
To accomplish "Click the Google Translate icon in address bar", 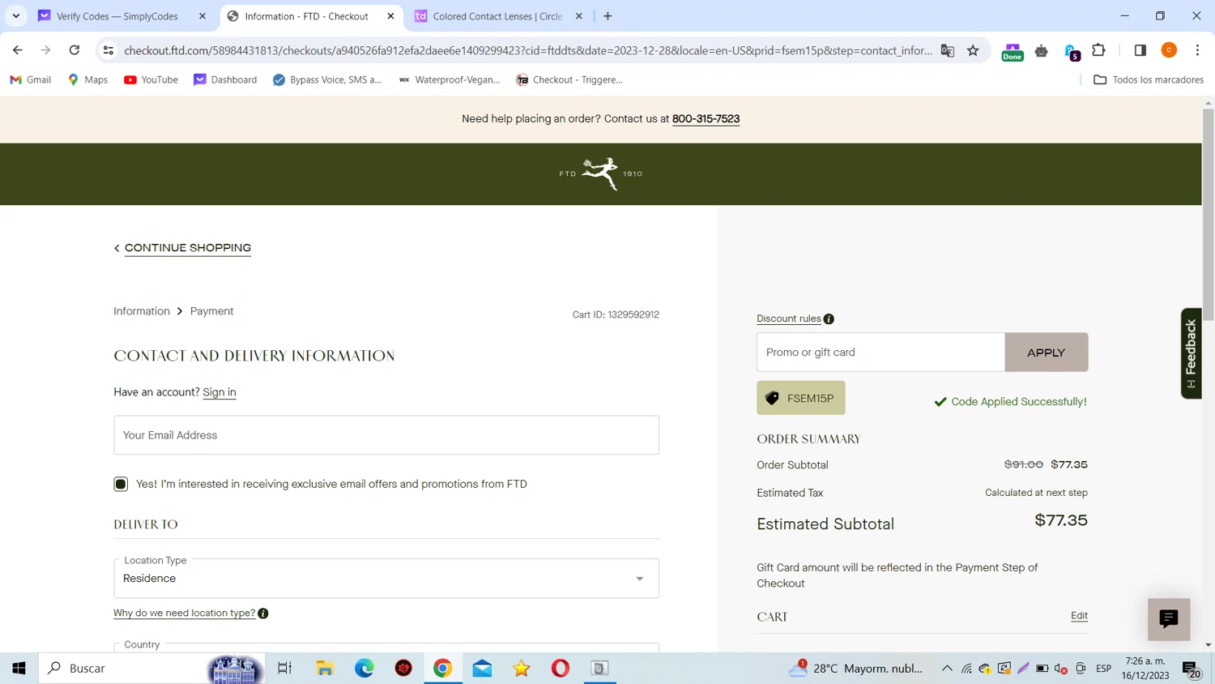I will (947, 50).
